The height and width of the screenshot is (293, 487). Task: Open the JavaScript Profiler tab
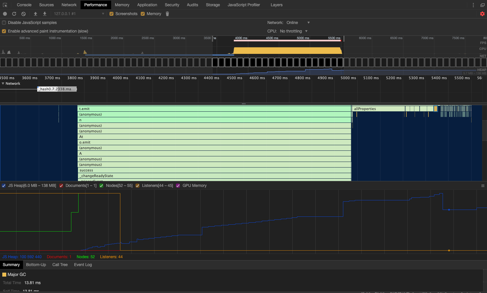click(244, 5)
